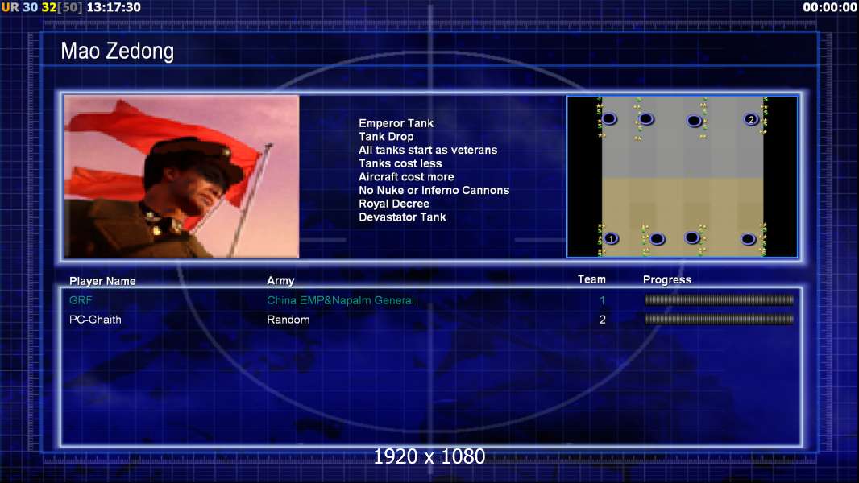Click 'China EMP&Napalm General' army entry
Screen dimensions: 859x483
(x=340, y=300)
